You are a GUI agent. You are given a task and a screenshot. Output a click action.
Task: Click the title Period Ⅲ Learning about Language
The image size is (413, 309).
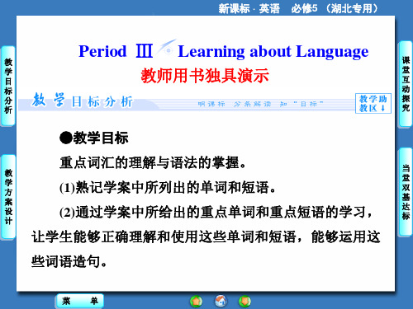point(223,51)
